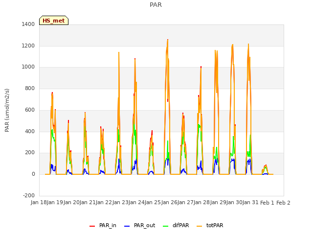Image resolution: width=313 pixels, height=235 pixels.
Task: Click the HS_met label box
Action: [54, 21]
